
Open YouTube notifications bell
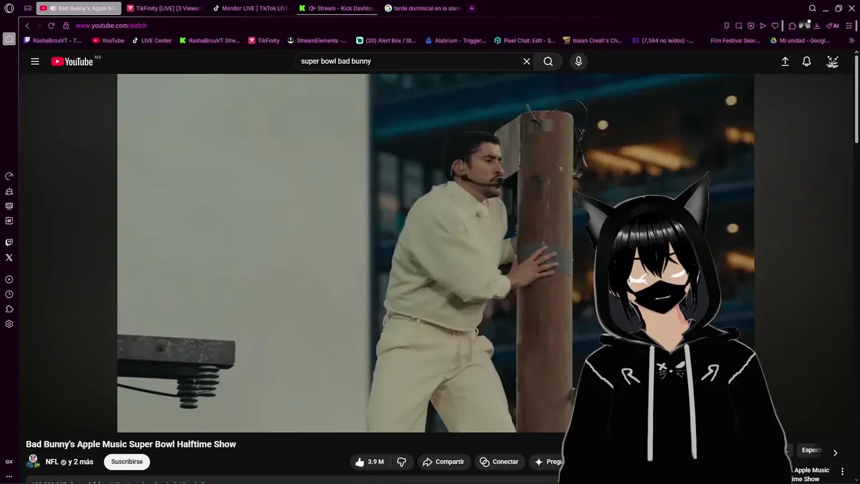[807, 61]
